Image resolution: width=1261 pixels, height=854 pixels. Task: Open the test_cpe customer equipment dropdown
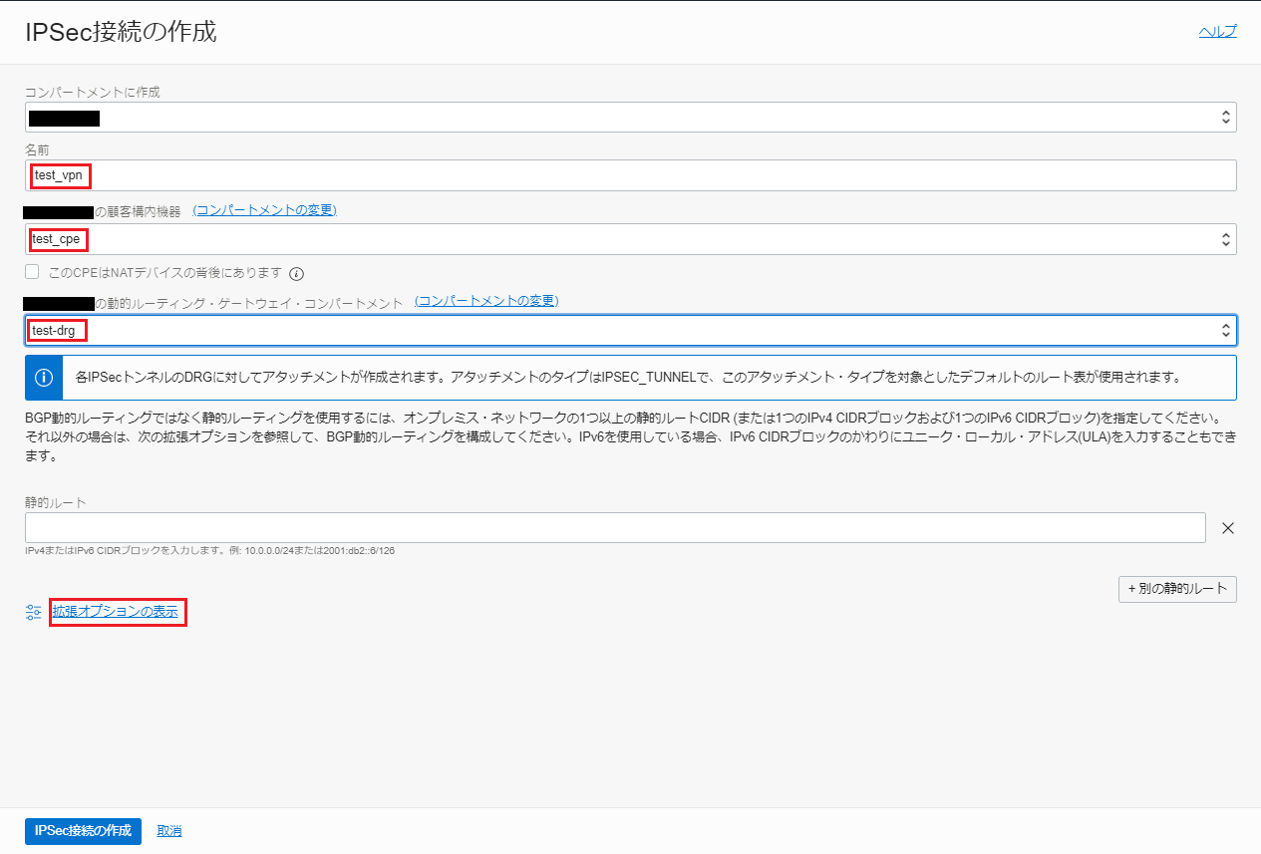pos(631,239)
